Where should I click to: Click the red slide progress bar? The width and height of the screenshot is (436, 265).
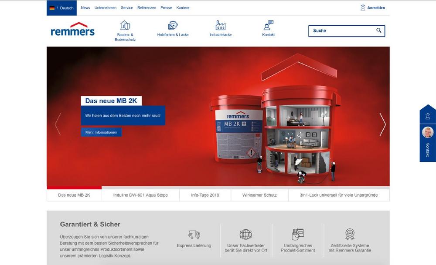[x=74, y=188]
